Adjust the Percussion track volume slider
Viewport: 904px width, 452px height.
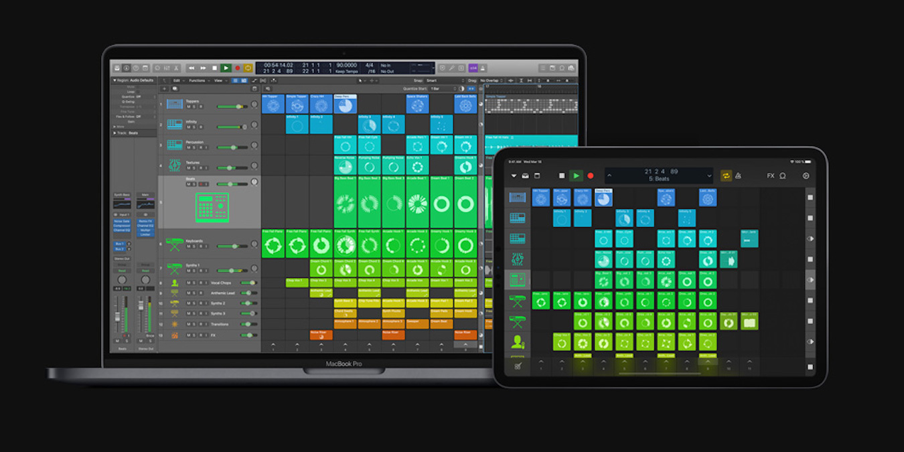(x=232, y=147)
